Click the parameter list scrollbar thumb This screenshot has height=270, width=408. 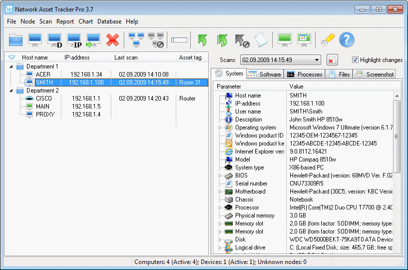point(397,136)
